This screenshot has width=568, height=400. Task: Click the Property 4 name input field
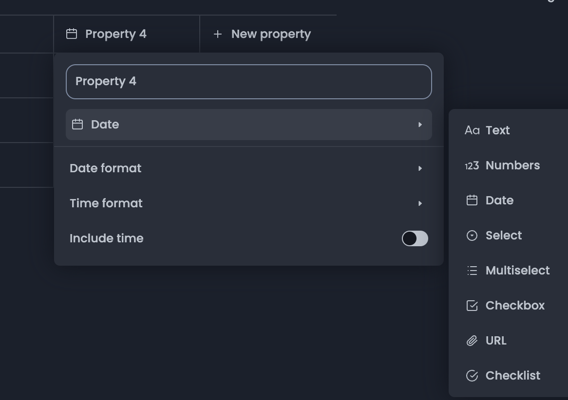249,81
